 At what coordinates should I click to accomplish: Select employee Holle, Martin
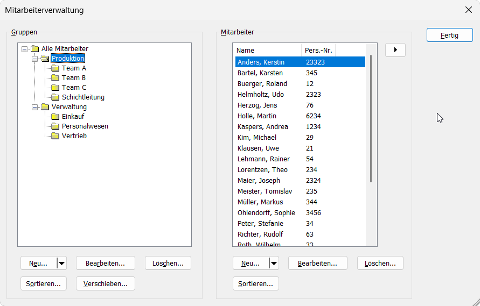(x=300, y=116)
